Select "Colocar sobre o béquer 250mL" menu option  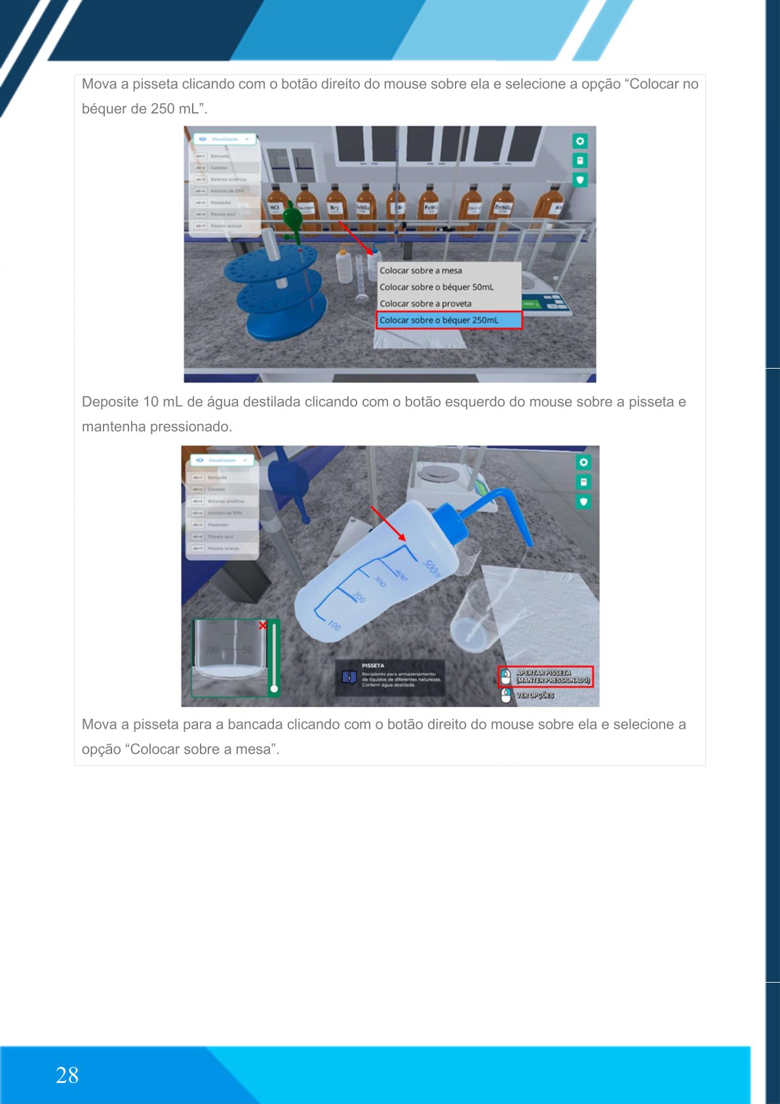449,320
